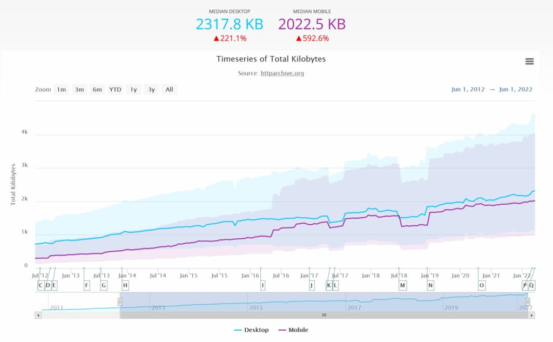Click the MEDIAN DESKTOP heading

tap(230, 12)
